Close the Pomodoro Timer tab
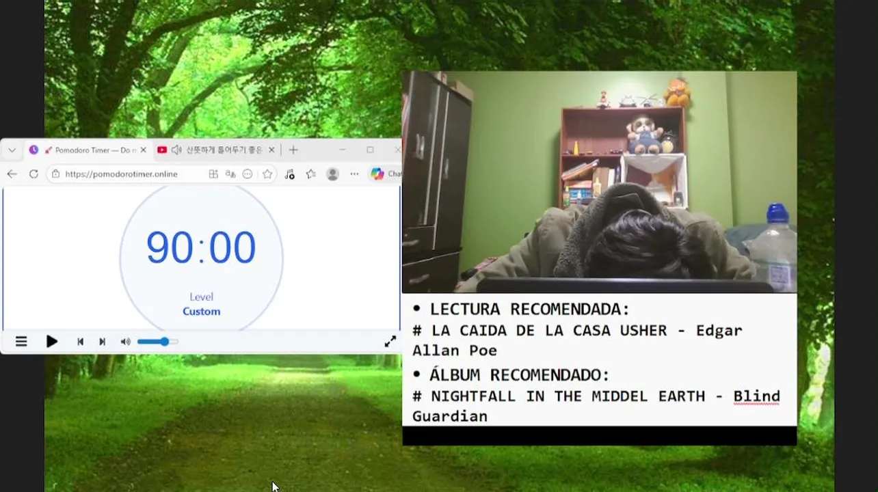The image size is (878, 492). coord(143,150)
